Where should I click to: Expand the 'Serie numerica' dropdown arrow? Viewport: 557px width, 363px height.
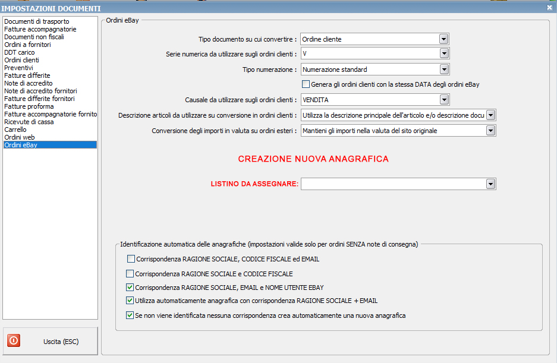pyautogui.click(x=444, y=53)
